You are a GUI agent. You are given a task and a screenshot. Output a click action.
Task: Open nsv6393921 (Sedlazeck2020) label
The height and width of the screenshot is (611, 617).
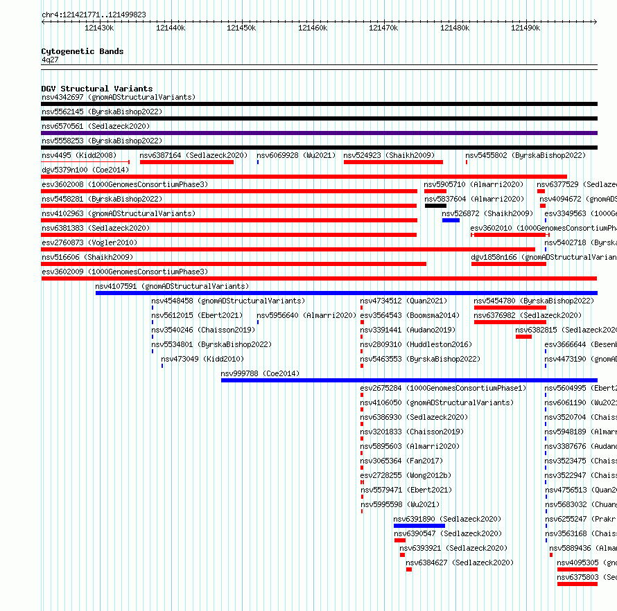tap(453, 548)
